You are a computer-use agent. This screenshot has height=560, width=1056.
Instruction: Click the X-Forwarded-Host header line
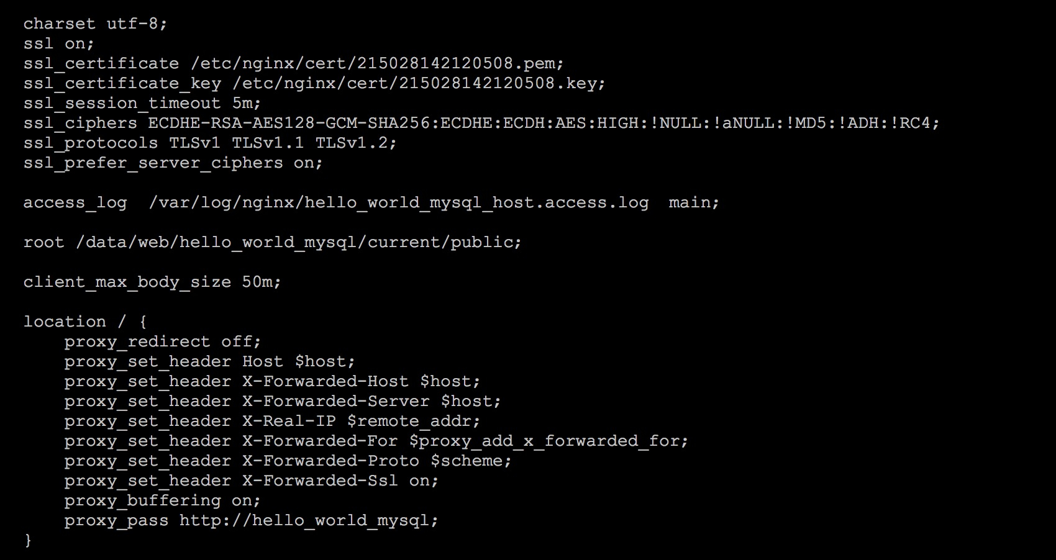coord(273,381)
